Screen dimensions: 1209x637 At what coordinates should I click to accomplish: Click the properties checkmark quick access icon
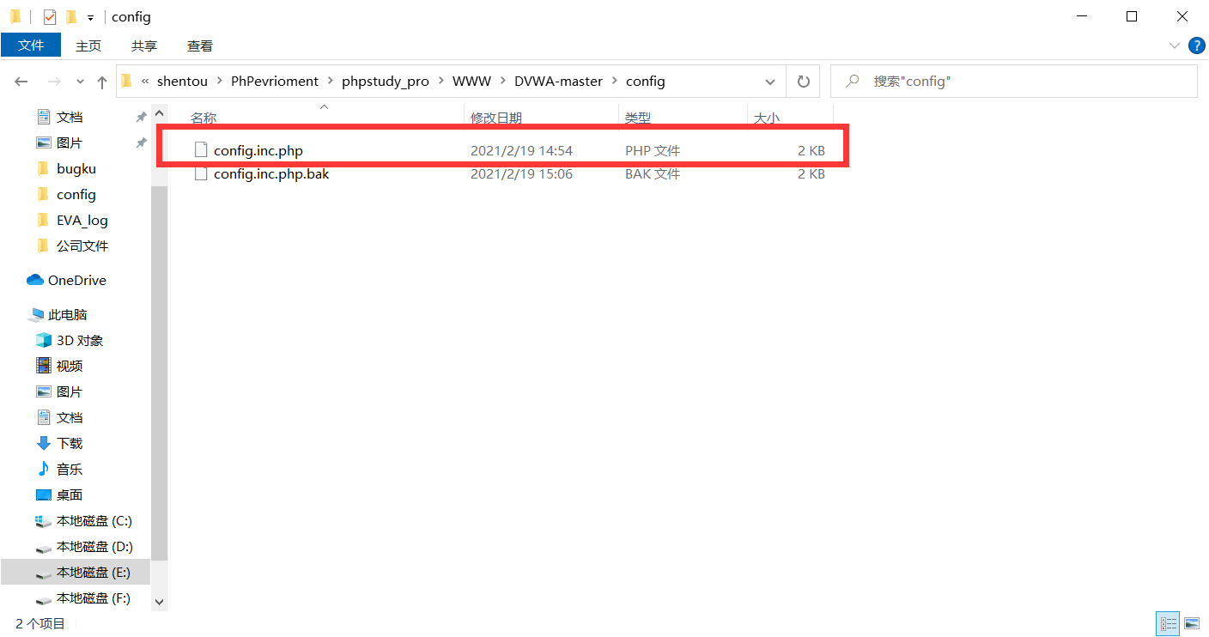pyautogui.click(x=50, y=16)
